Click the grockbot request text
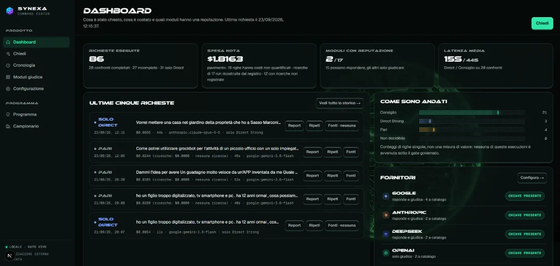Image resolution: width=560 pixels, height=266 pixels. coord(217,148)
